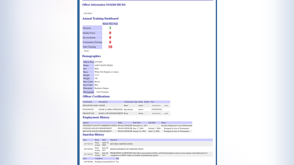The image size is (294, 165).
Task: Select the Actively Employed in Law Enforcement status
Action: [x=177, y=126]
